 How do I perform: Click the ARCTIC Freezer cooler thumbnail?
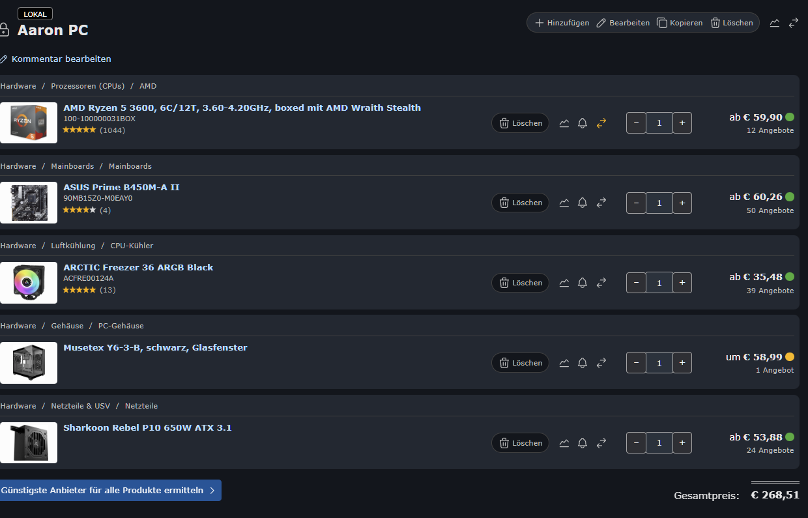[x=29, y=283]
